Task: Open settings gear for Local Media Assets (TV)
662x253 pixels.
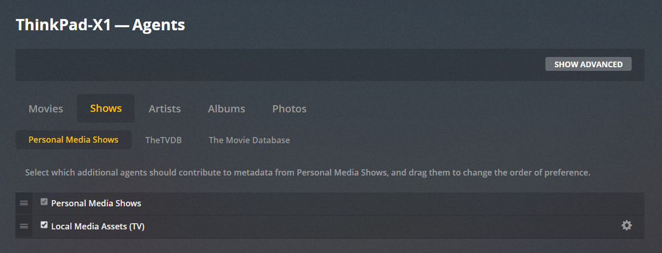Action: click(627, 226)
